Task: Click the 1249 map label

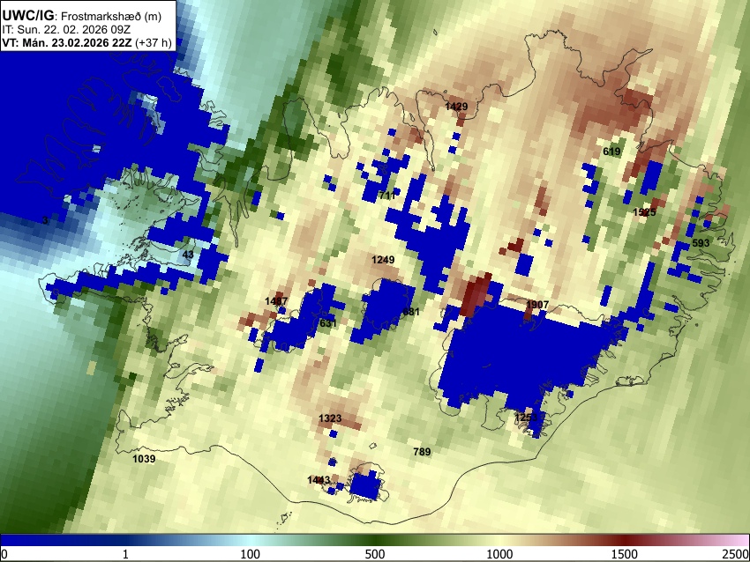Action: [383, 260]
